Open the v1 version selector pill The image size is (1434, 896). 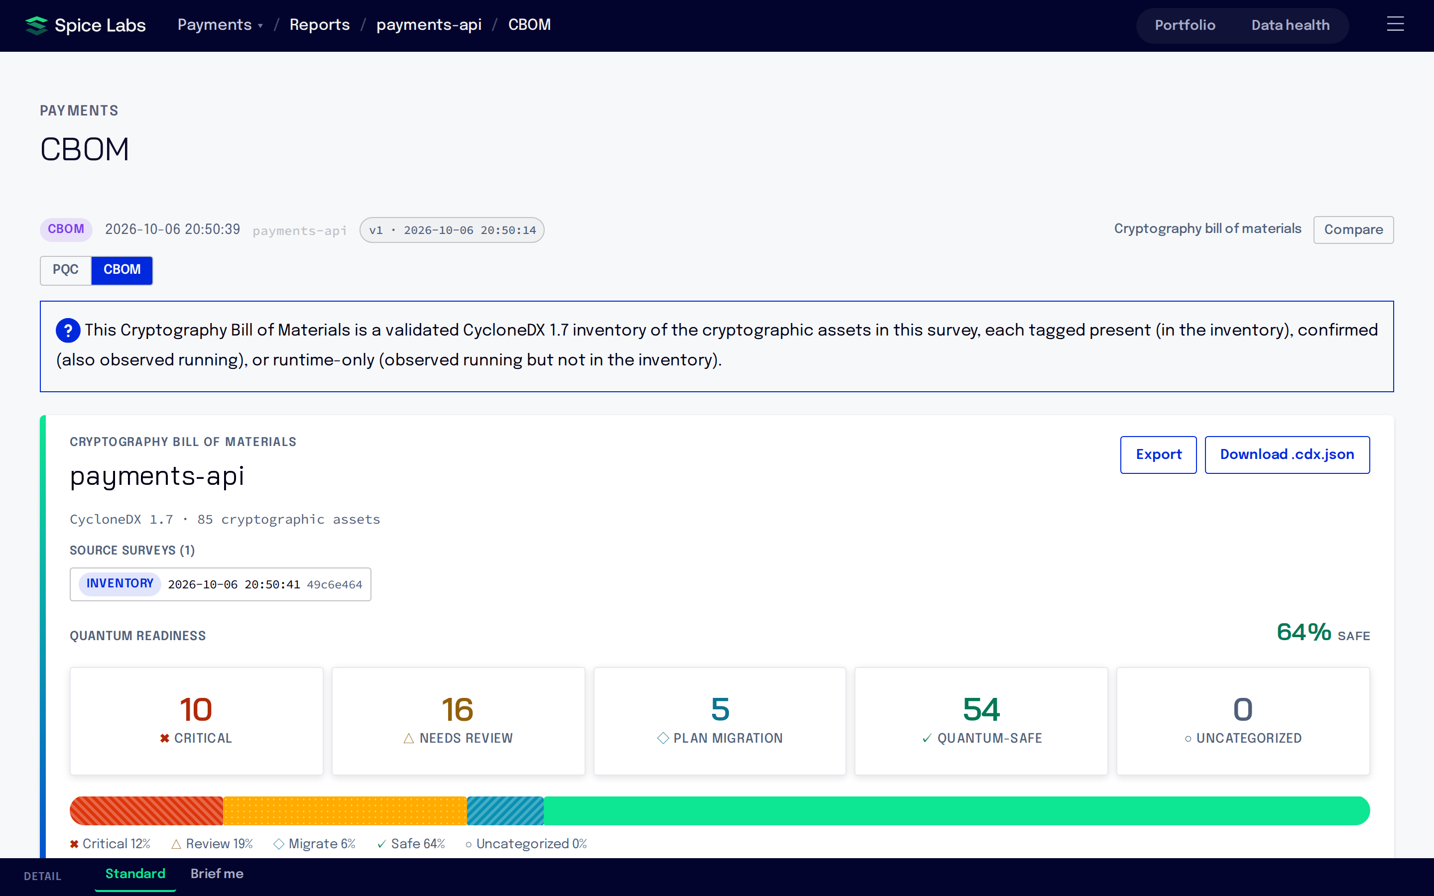pyautogui.click(x=452, y=230)
